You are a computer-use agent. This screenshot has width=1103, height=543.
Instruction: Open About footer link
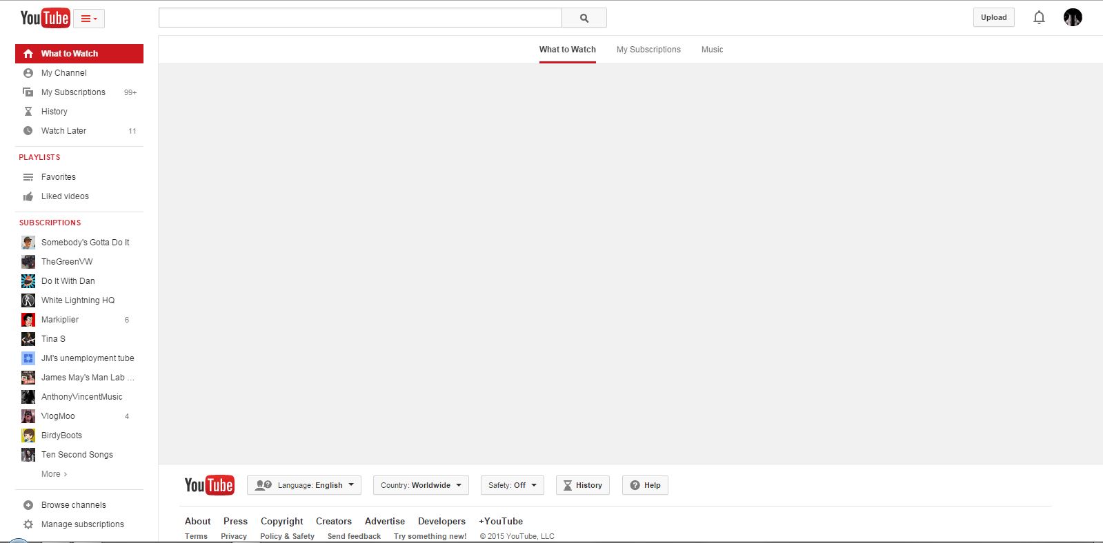click(198, 522)
